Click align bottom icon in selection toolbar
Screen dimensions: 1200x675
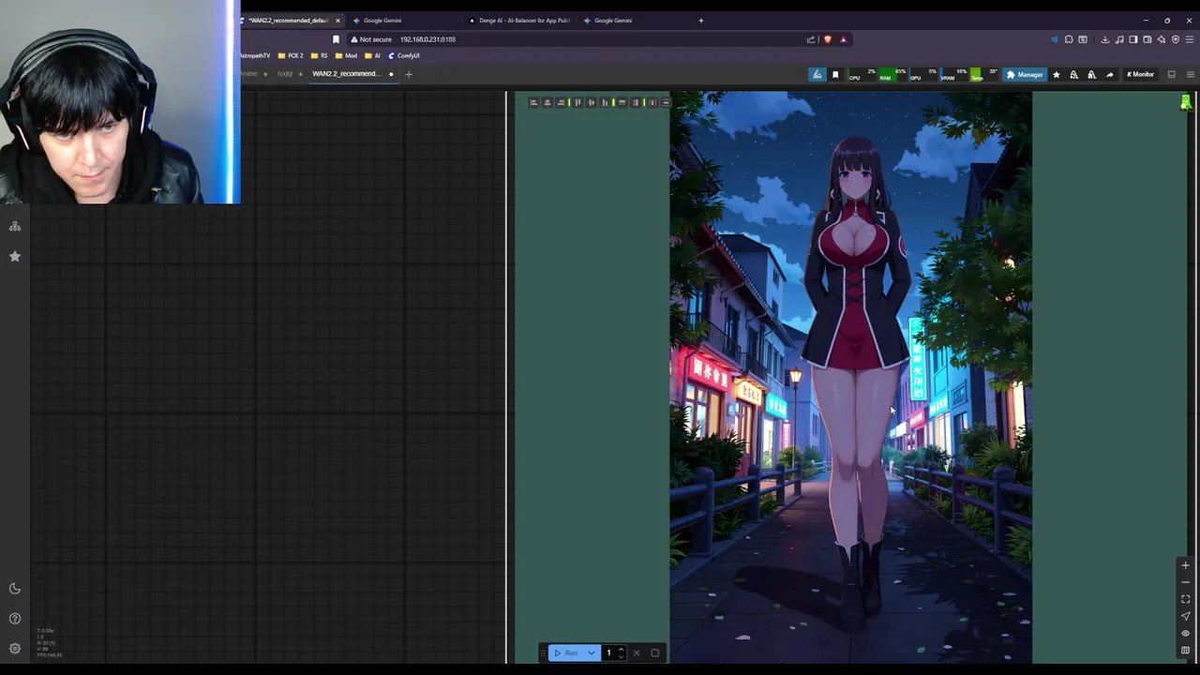[605, 102]
